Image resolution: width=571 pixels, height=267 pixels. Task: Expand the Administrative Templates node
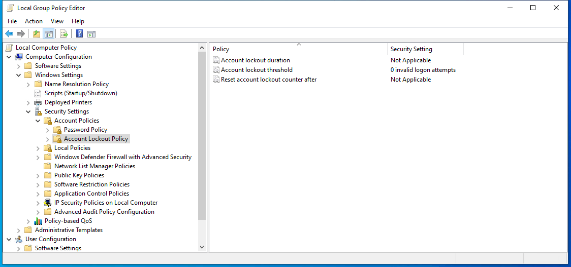point(19,230)
